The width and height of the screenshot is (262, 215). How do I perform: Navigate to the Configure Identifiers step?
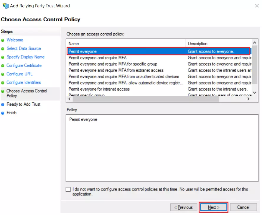click(x=23, y=82)
